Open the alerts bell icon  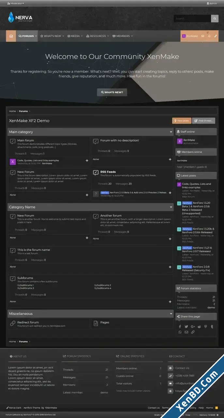click(209, 36)
